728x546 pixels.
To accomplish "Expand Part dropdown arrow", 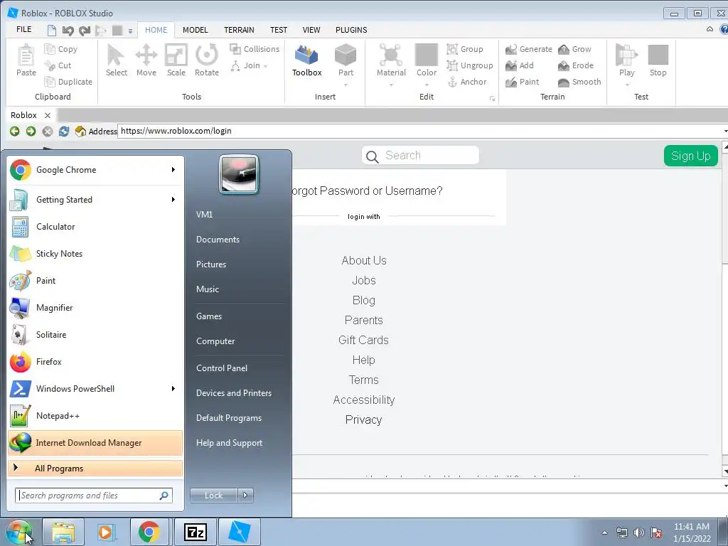I will click(346, 85).
